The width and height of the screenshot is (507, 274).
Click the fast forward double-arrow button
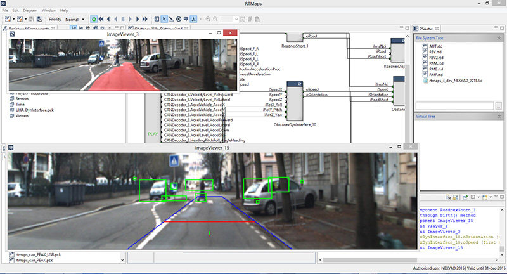[x=145, y=20]
